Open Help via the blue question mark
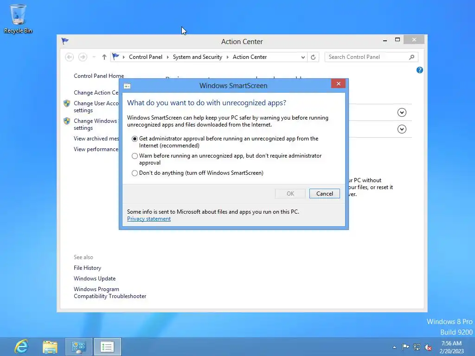 (x=419, y=70)
